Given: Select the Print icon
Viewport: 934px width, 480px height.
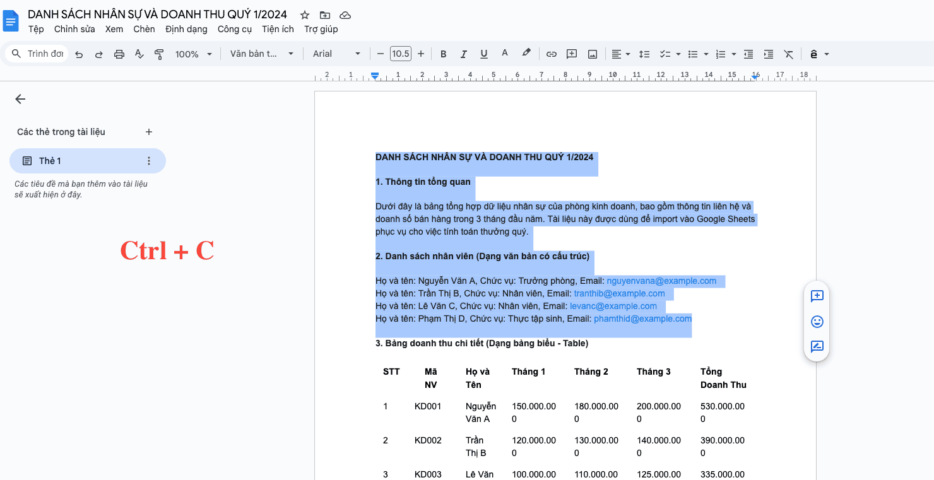Looking at the screenshot, I should coord(119,54).
